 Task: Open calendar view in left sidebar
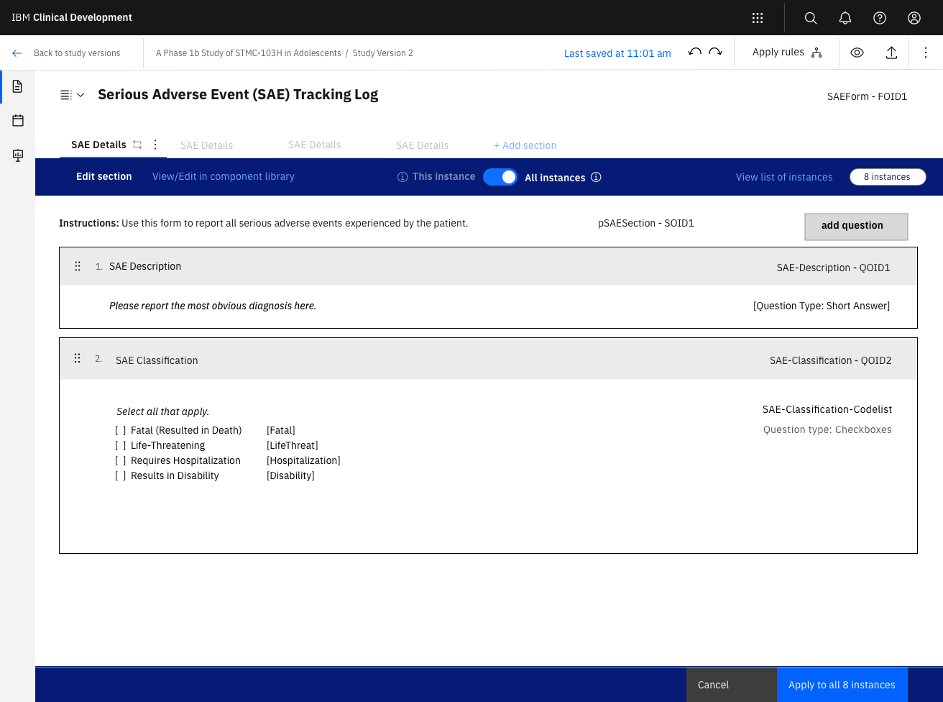coord(18,121)
